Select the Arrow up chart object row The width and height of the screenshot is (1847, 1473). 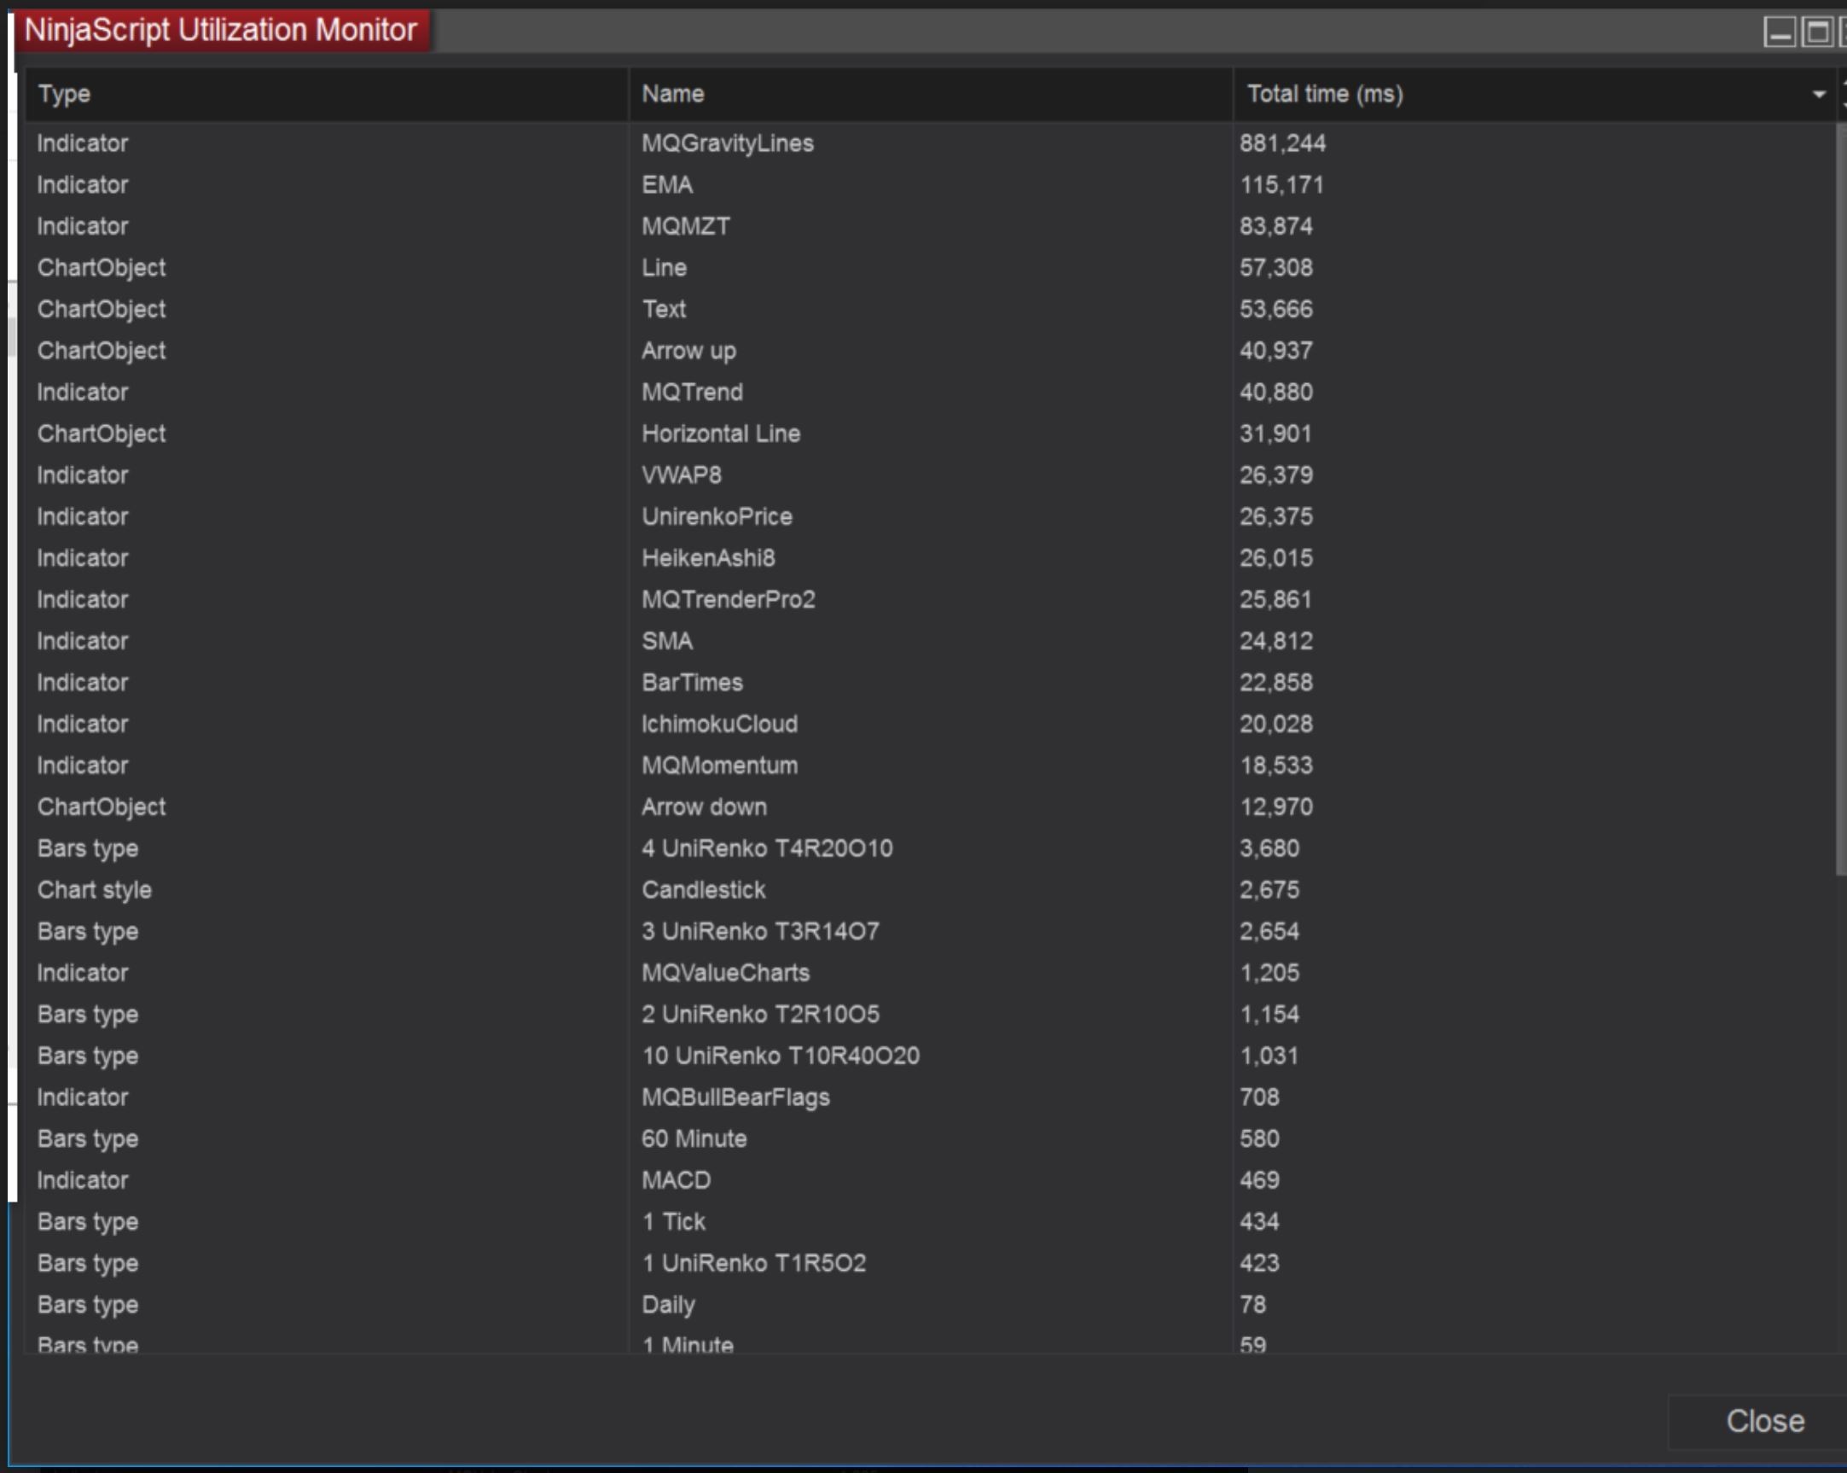click(x=688, y=351)
